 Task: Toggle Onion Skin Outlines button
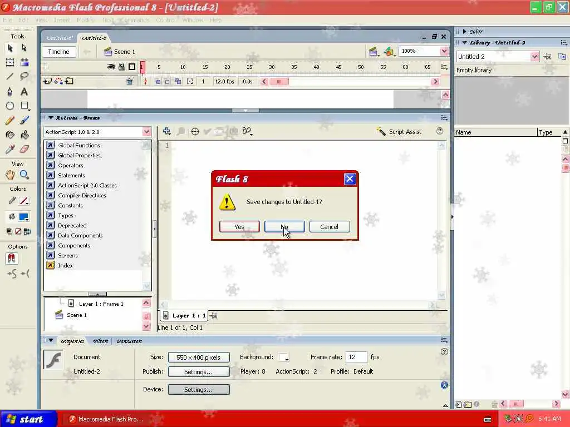click(167, 82)
